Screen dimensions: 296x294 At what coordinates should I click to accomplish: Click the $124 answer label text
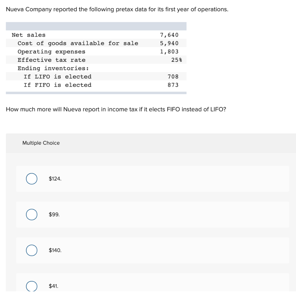55,178
